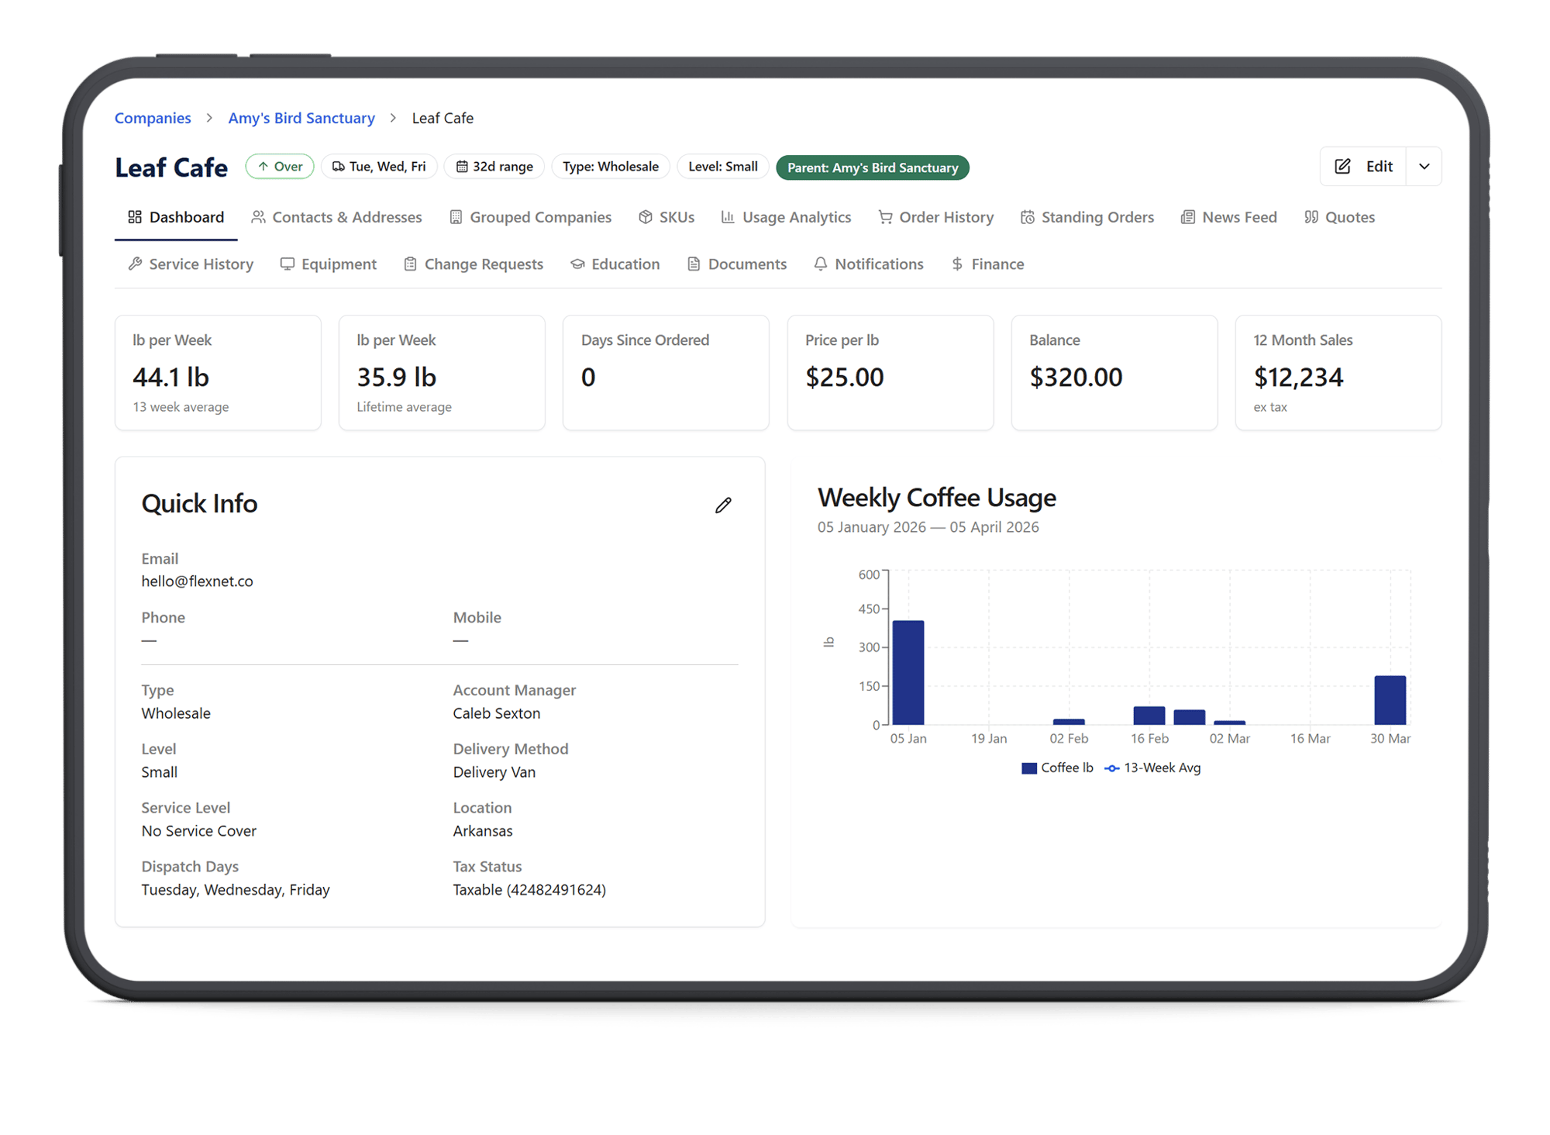
Task: Click the Service History wrench icon
Action: click(133, 264)
